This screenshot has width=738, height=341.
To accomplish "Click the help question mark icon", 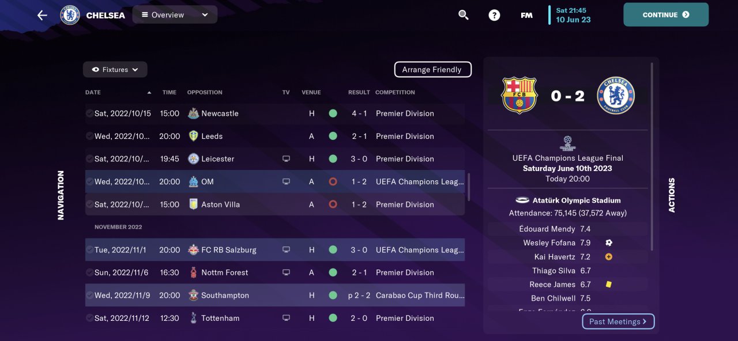I will [x=494, y=15].
